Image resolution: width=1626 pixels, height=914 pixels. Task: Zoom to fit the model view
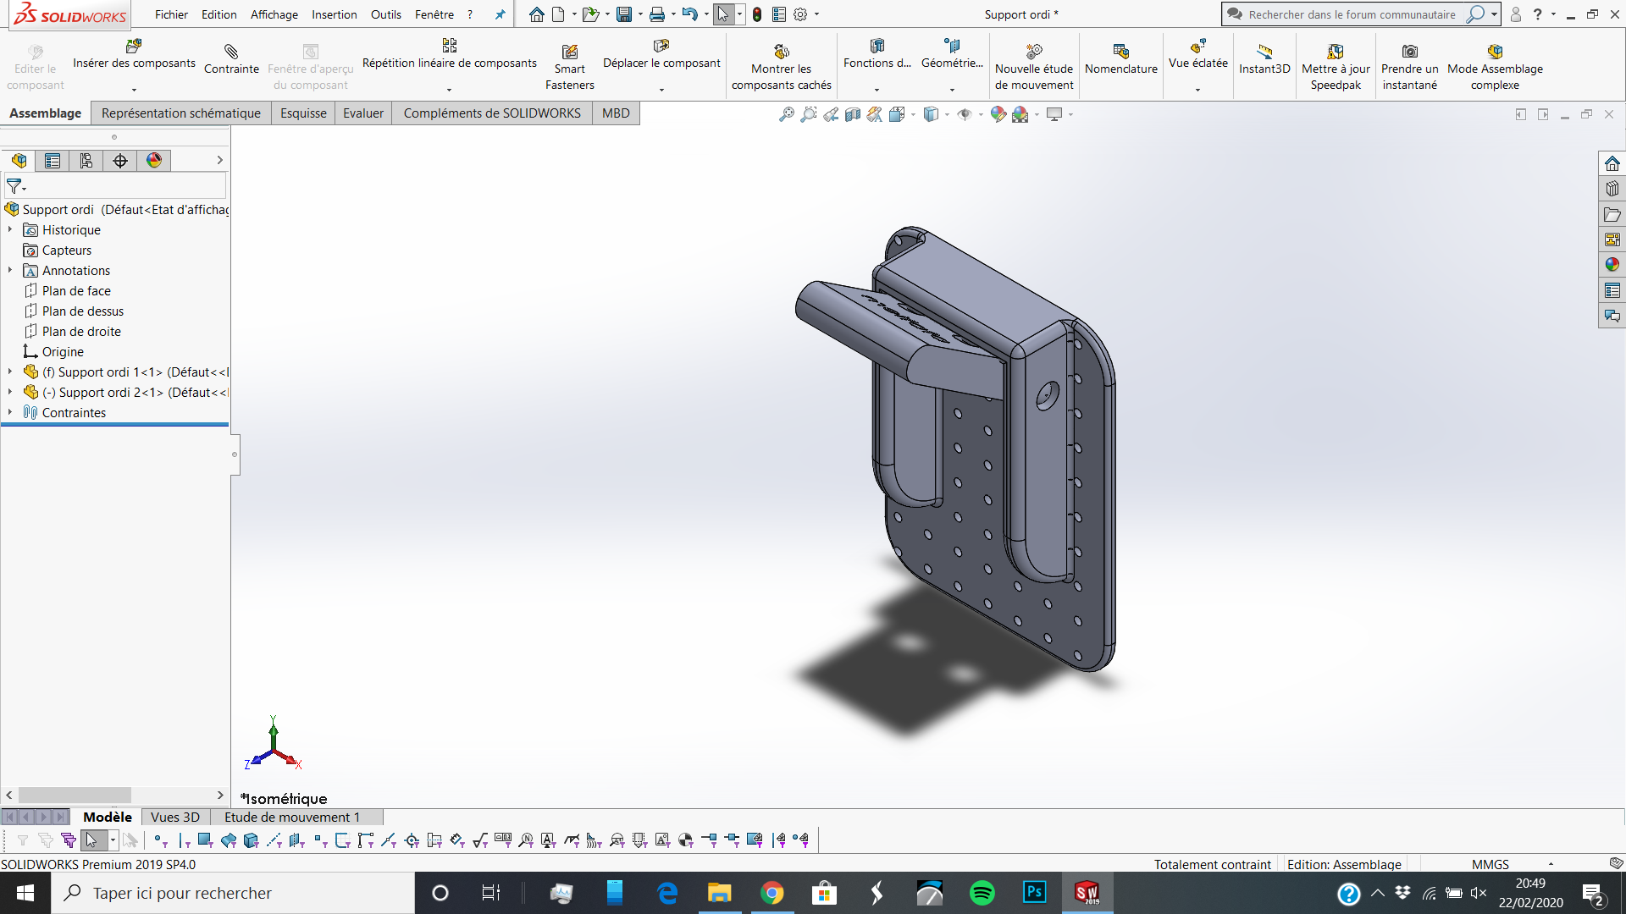pyautogui.click(x=787, y=114)
